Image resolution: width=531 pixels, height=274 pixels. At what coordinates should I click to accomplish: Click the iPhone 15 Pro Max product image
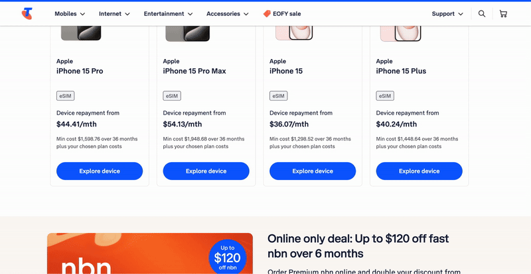pos(188,34)
